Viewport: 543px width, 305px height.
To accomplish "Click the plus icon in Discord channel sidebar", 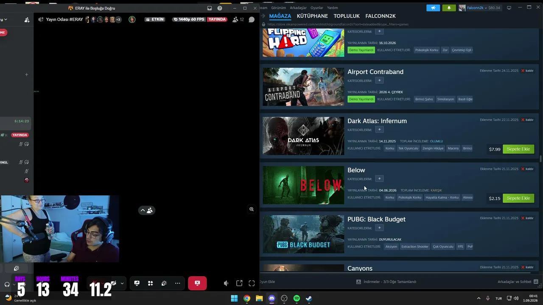I will [x=27, y=75].
